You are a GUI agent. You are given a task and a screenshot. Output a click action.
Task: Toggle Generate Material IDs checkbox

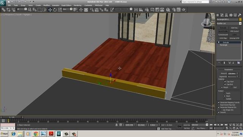pos(219,107)
